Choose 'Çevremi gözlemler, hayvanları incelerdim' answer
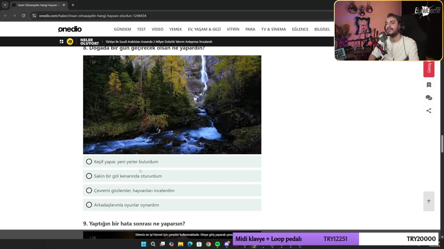The width and height of the screenshot is (444, 249). (x=172, y=191)
